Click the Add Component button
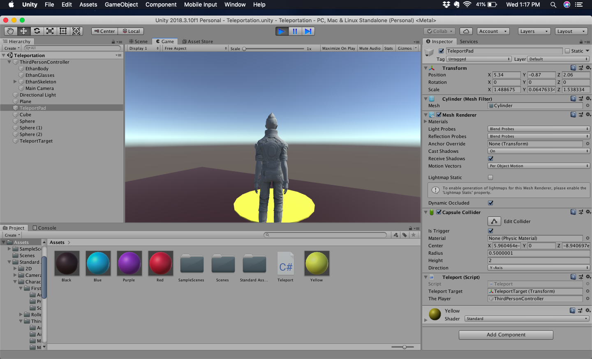The image size is (592, 359). point(506,335)
